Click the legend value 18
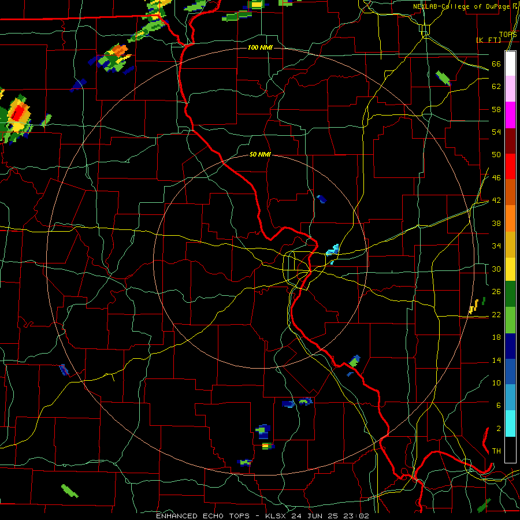The height and width of the screenshot is (520, 520). pos(496,337)
